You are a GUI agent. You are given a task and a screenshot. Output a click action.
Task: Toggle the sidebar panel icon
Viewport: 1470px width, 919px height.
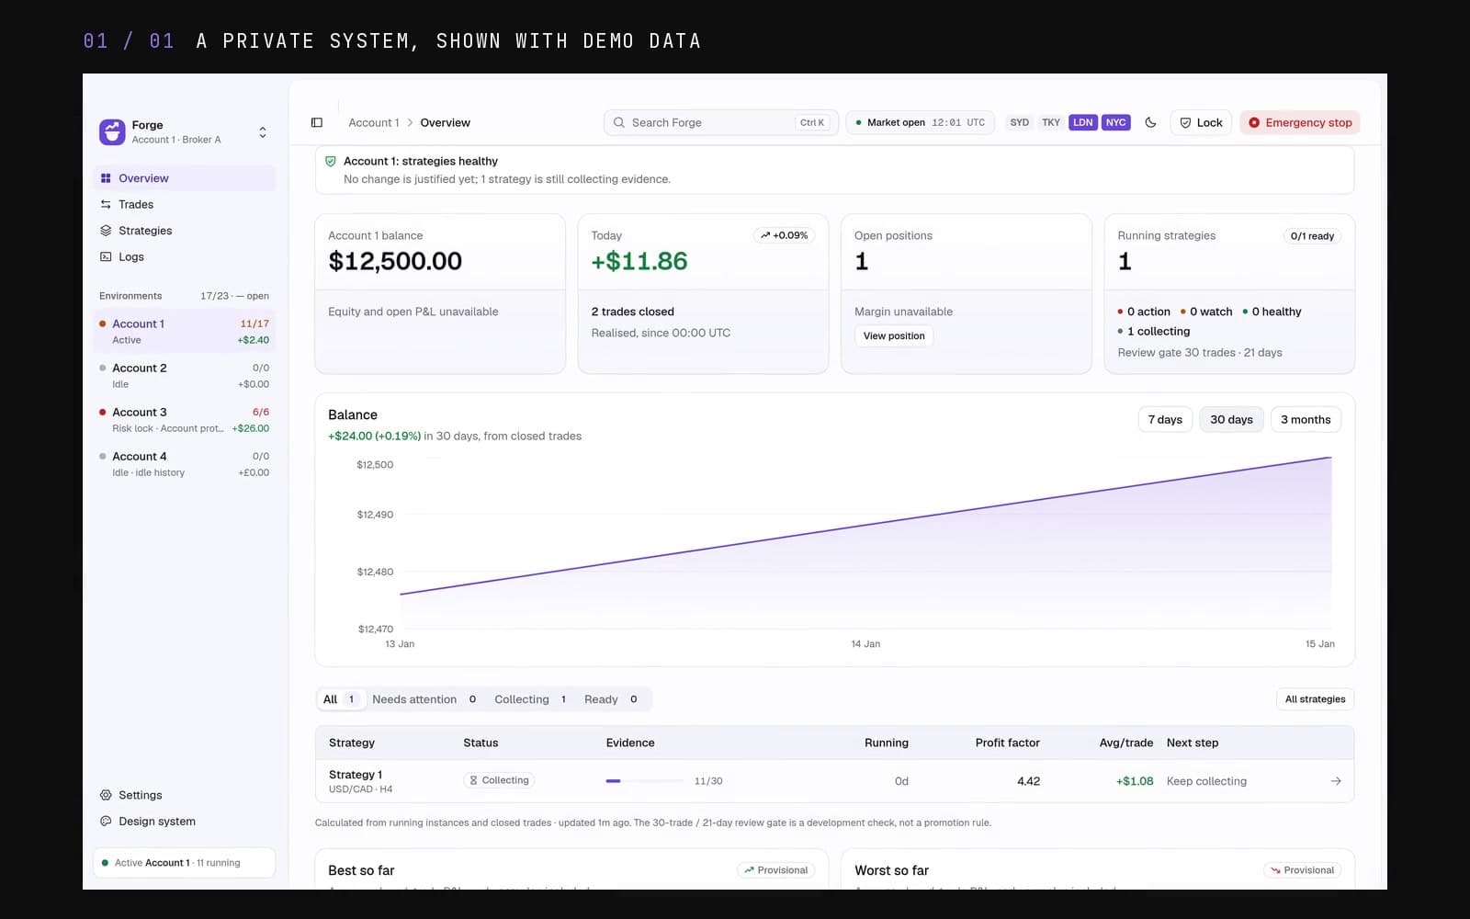(317, 122)
